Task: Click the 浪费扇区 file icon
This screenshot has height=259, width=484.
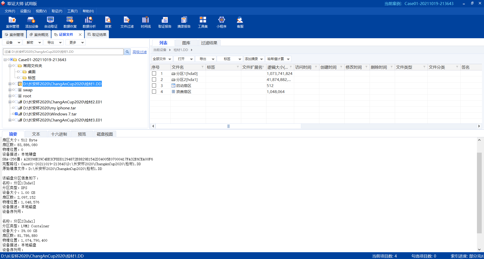Action: click(173, 92)
